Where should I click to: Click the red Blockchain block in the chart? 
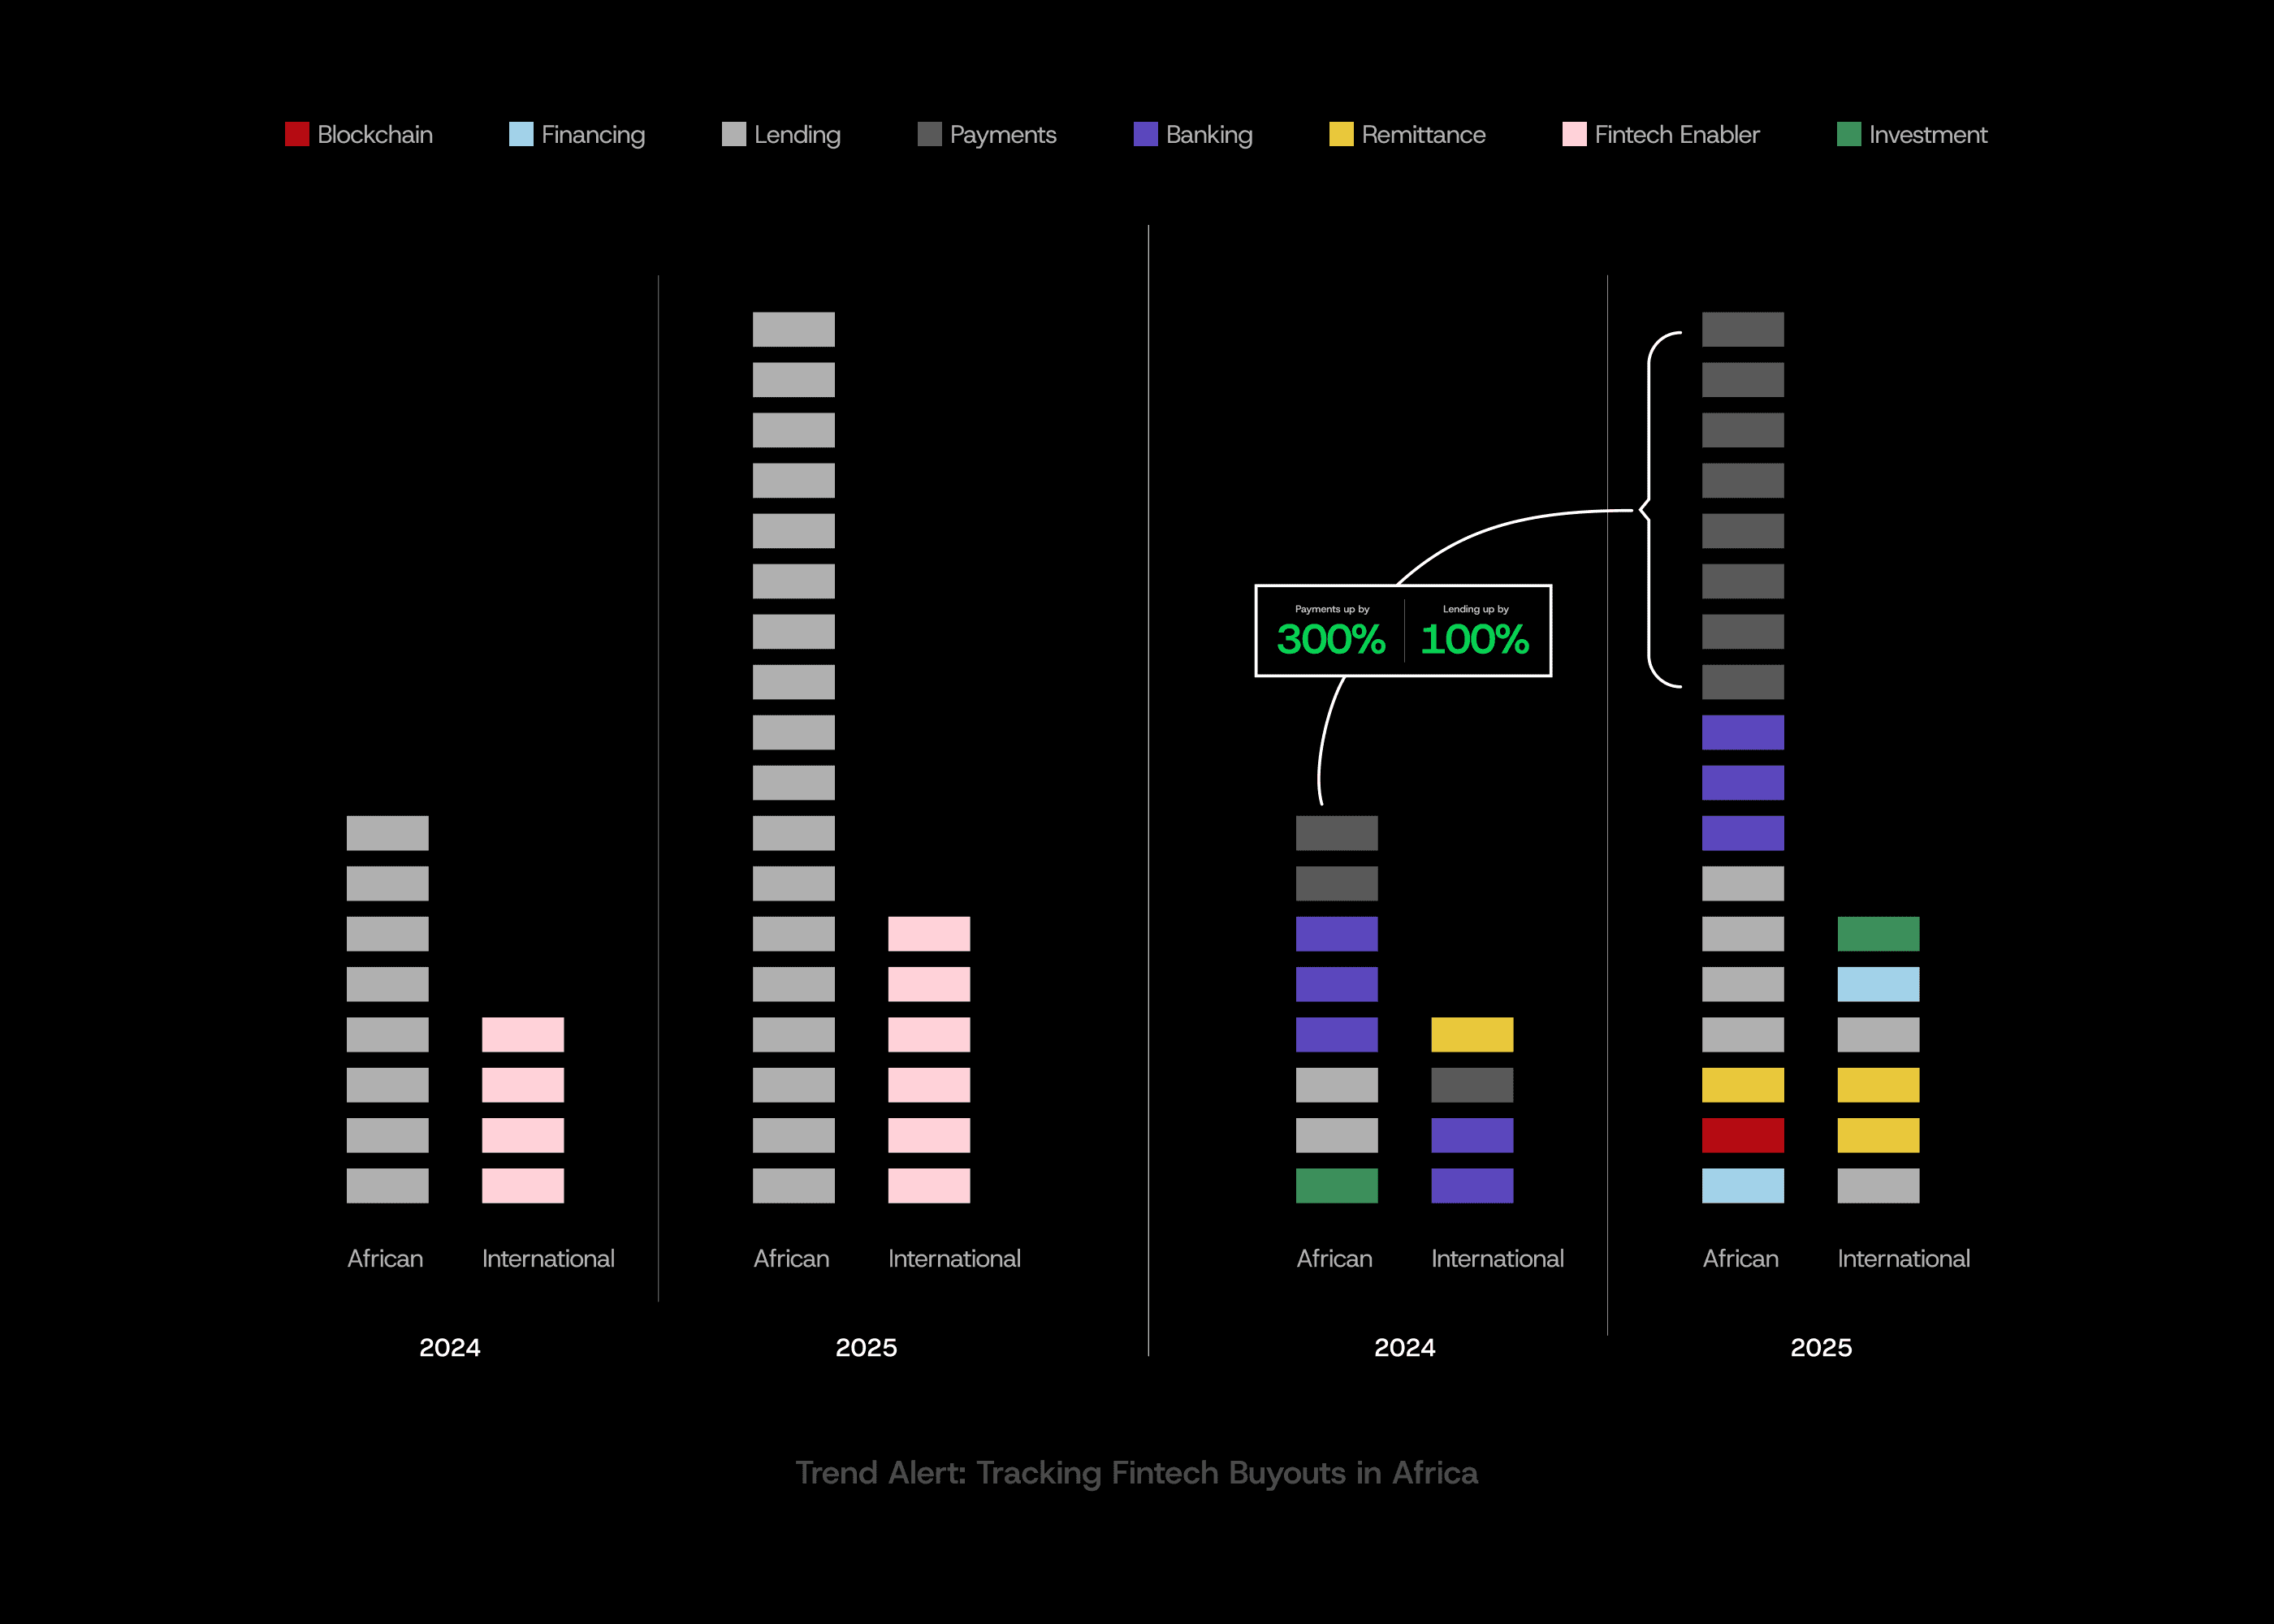coord(1742,1135)
